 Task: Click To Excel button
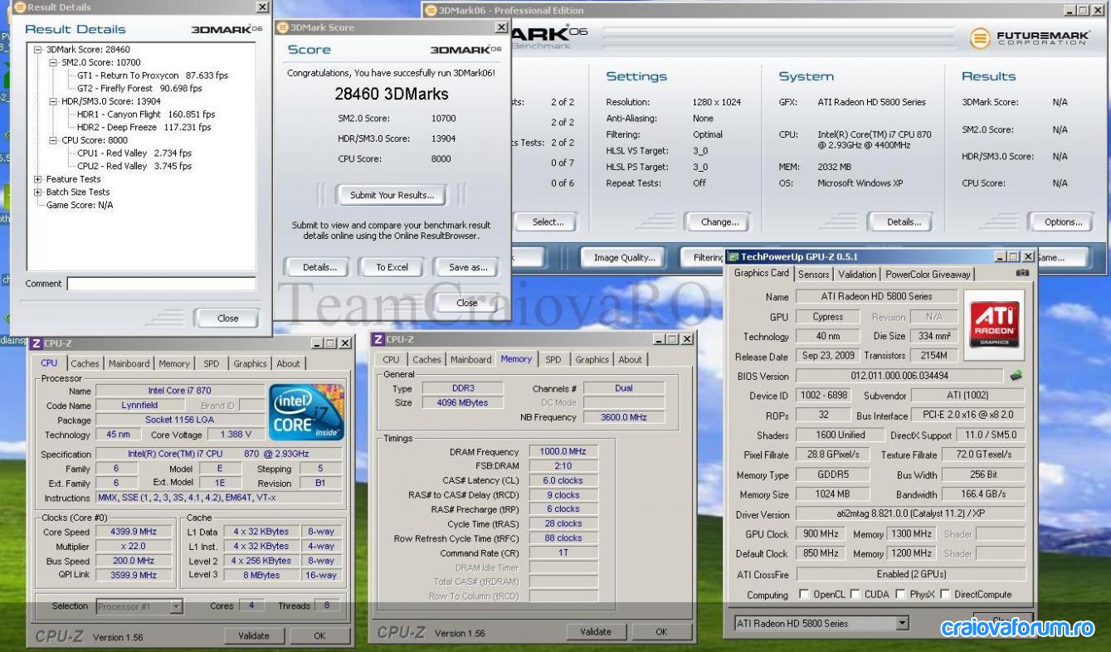click(392, 267)
